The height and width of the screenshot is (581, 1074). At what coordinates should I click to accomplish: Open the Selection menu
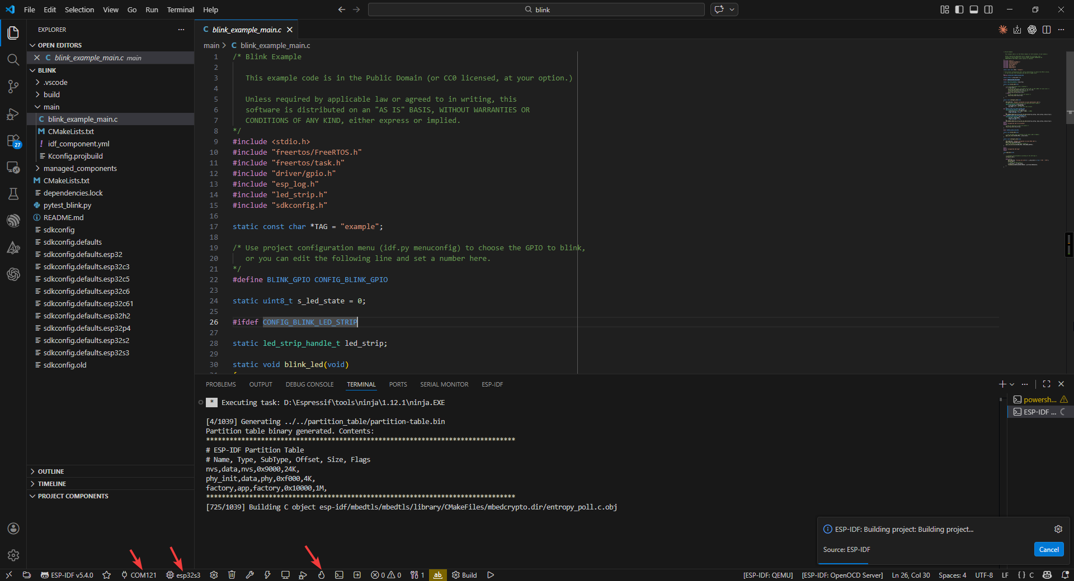coord(79,9)
